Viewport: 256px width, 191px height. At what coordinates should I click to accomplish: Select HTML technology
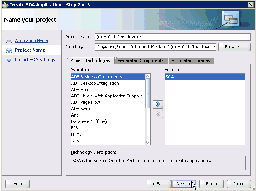click(x=108, y=134)
